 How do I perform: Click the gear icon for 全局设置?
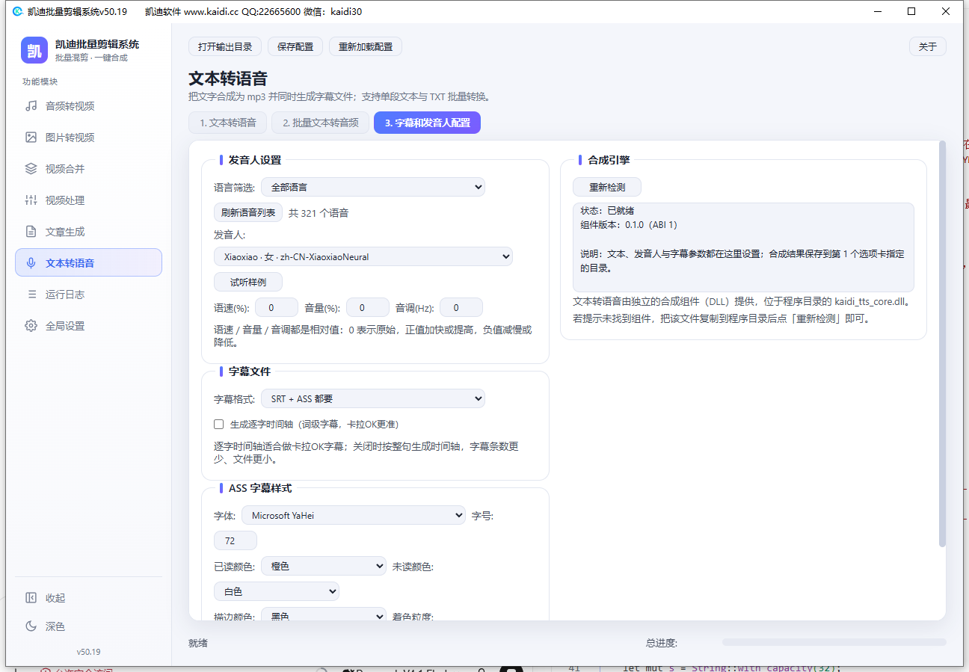coord(31,326)
